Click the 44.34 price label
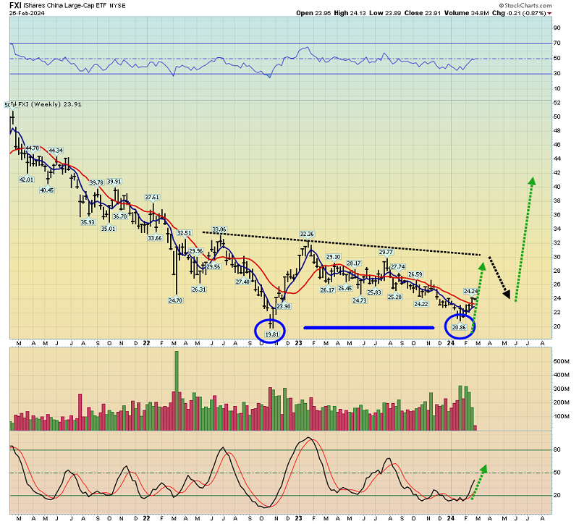Viewport: 579px width, 524px height. (x=56, y=151)
